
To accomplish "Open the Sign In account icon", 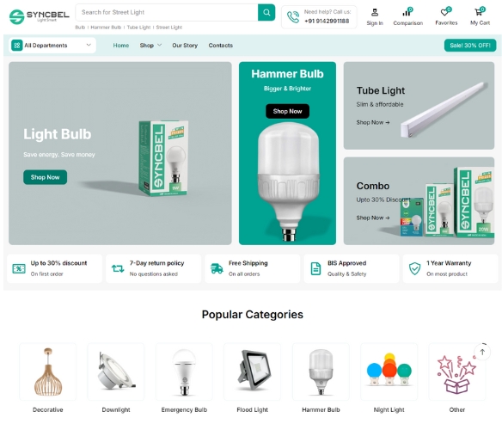I will 375,13.
